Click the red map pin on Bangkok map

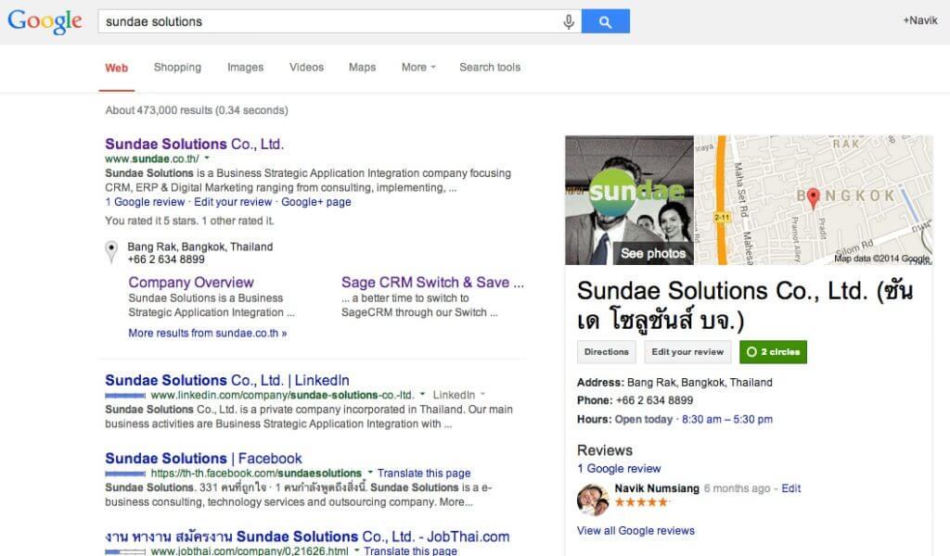coord(814,196)
